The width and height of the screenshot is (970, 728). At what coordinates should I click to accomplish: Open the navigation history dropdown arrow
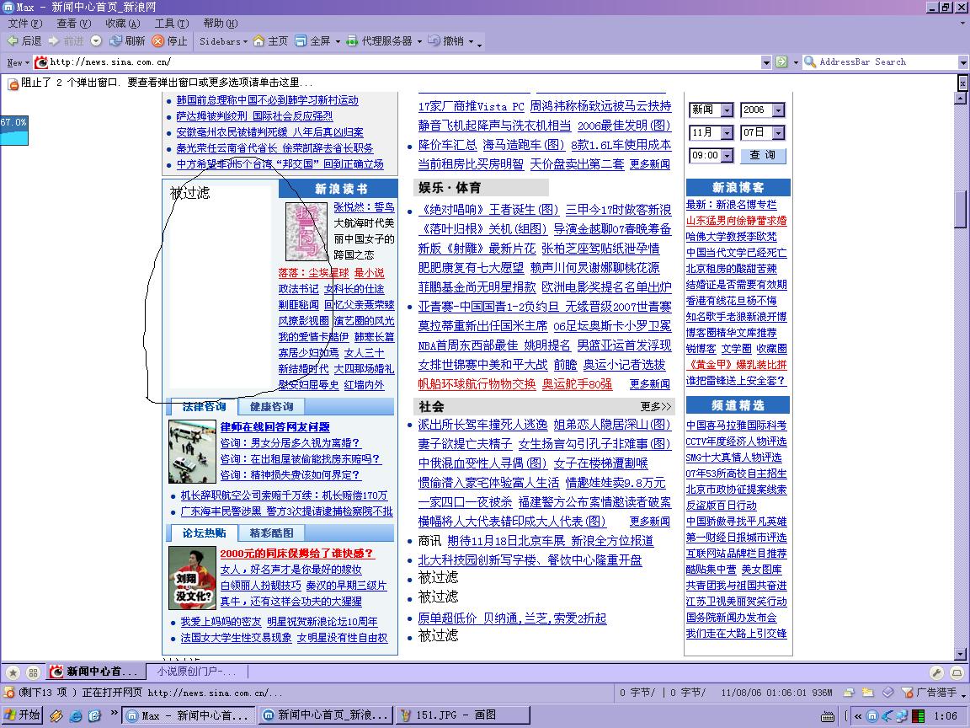(96, 40)
